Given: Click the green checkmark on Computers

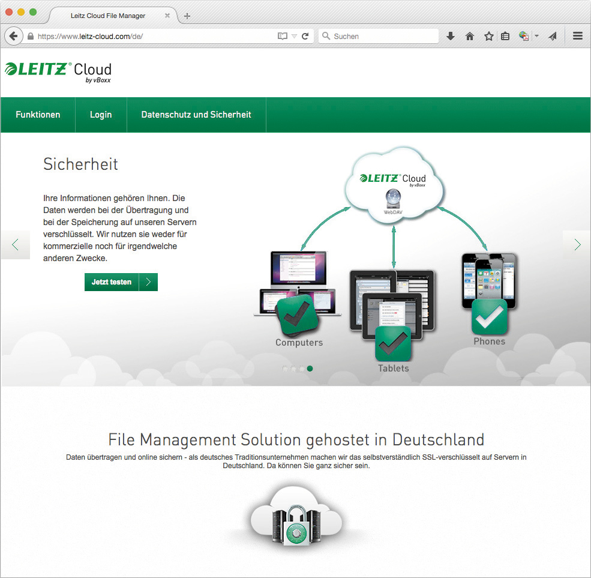Looking at the screenshot, I should [x=297, y=316].
